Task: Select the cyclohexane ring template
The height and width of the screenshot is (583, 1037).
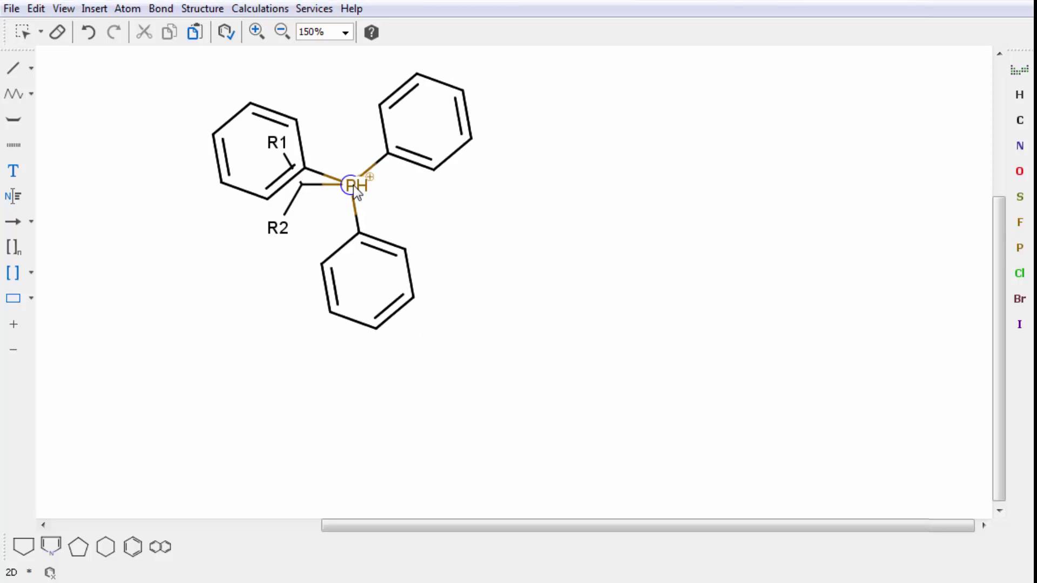Action: (x=105, y=547)
